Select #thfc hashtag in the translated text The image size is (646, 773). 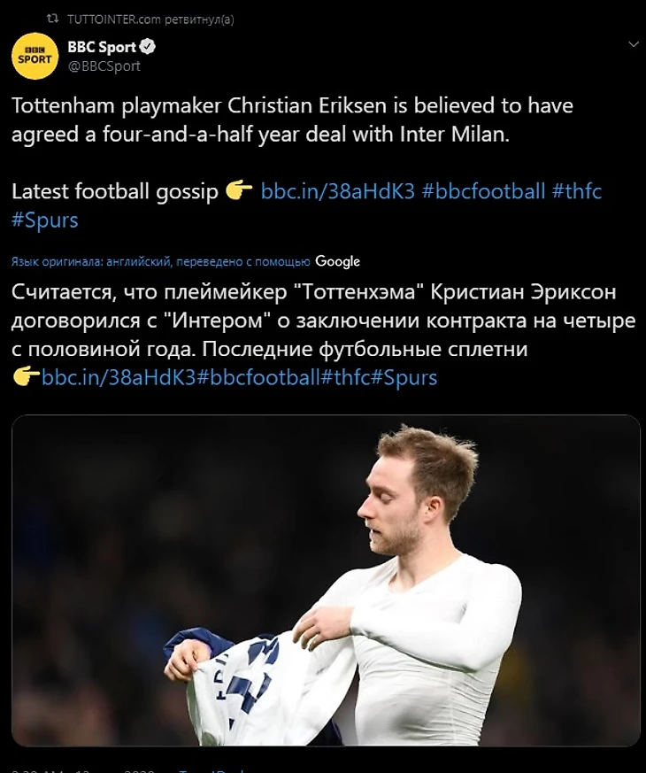[345, 377]
